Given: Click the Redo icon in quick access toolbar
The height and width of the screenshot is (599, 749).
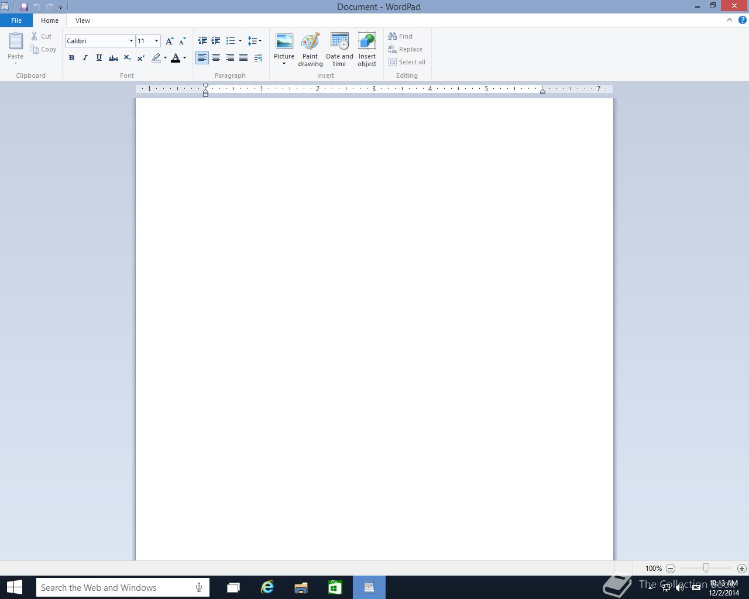Looking at the screenshot, I should tap(49, 7).
